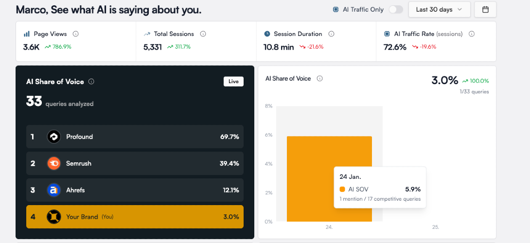Click the Live badge button
Image resolution: width=530 pixels, height=243 pixels.
233,82
